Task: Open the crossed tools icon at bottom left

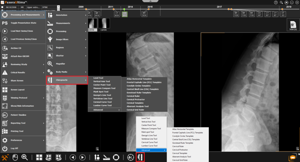Action: click(5, 157)
